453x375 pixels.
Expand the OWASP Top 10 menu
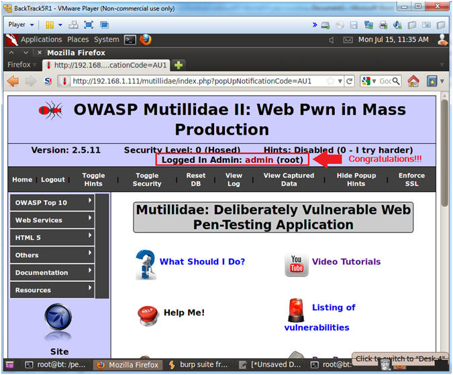pyautogui.click(x=52, y=203)
